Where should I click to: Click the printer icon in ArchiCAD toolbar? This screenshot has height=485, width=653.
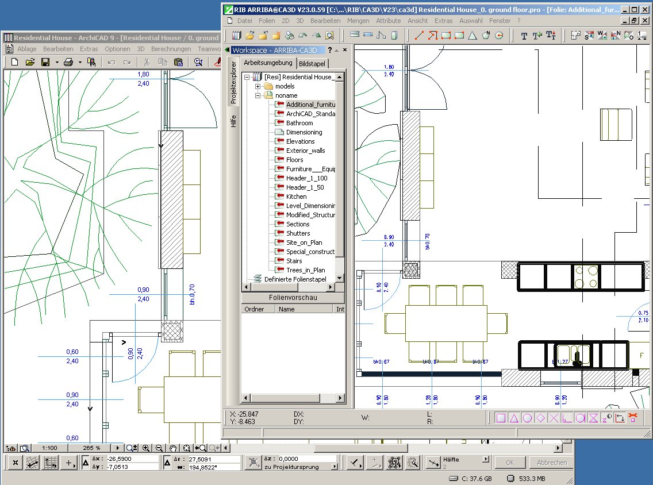68,63
